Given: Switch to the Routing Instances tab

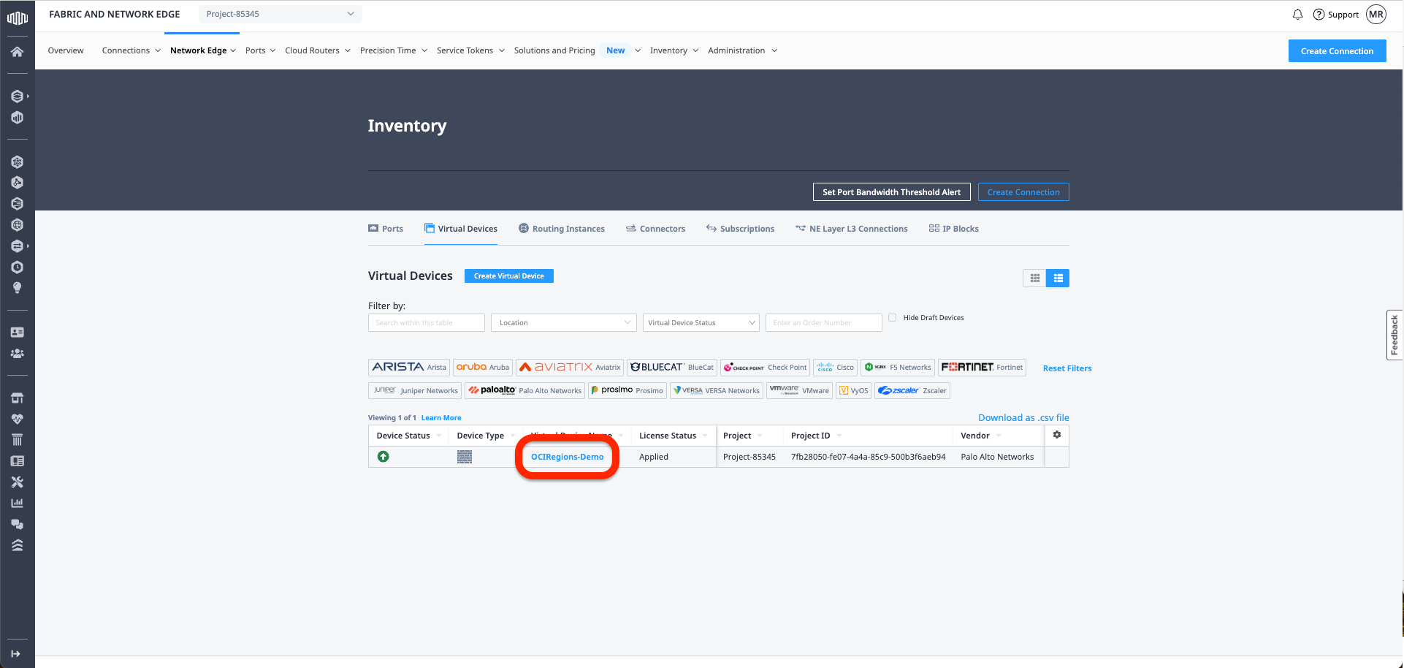Looking at the screenshot, I should (x=561, y=229).
